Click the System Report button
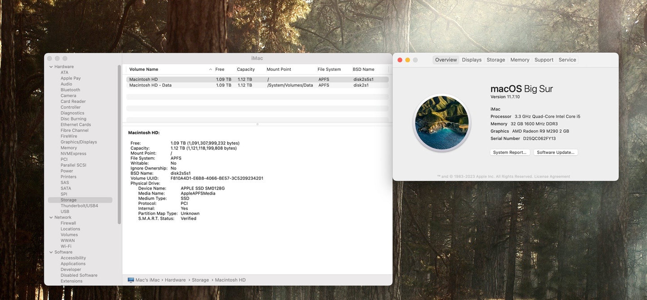 click(510, 152)
